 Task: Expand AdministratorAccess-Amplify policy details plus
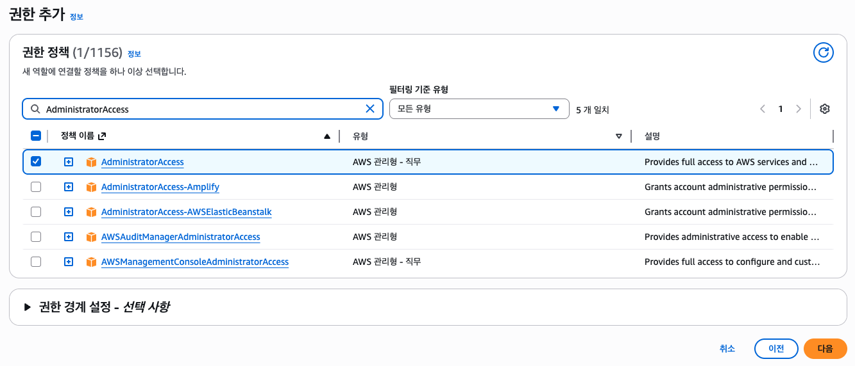69,187
